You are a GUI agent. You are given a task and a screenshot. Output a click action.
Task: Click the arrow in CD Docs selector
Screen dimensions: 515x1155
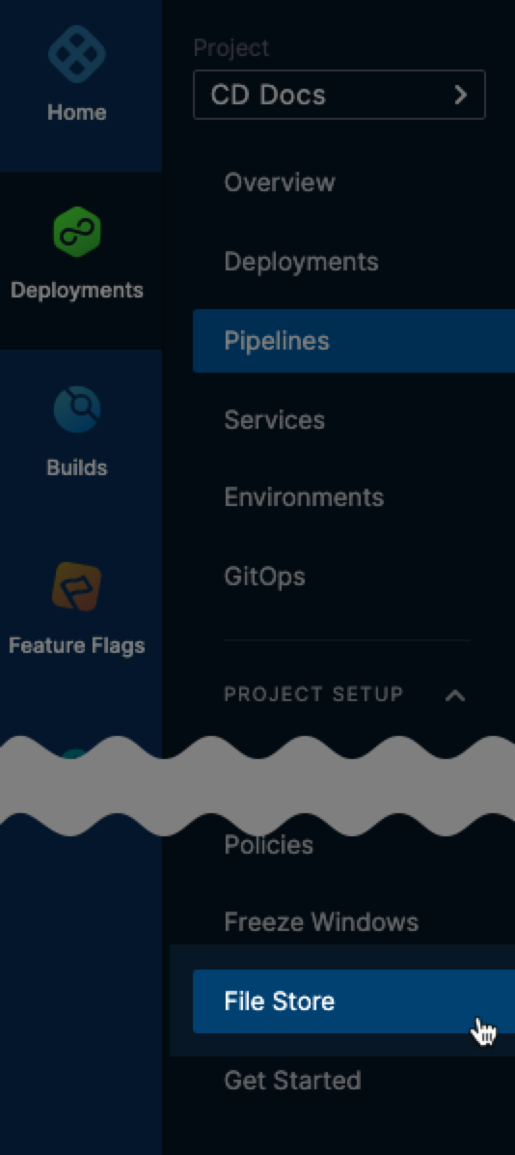461,95
